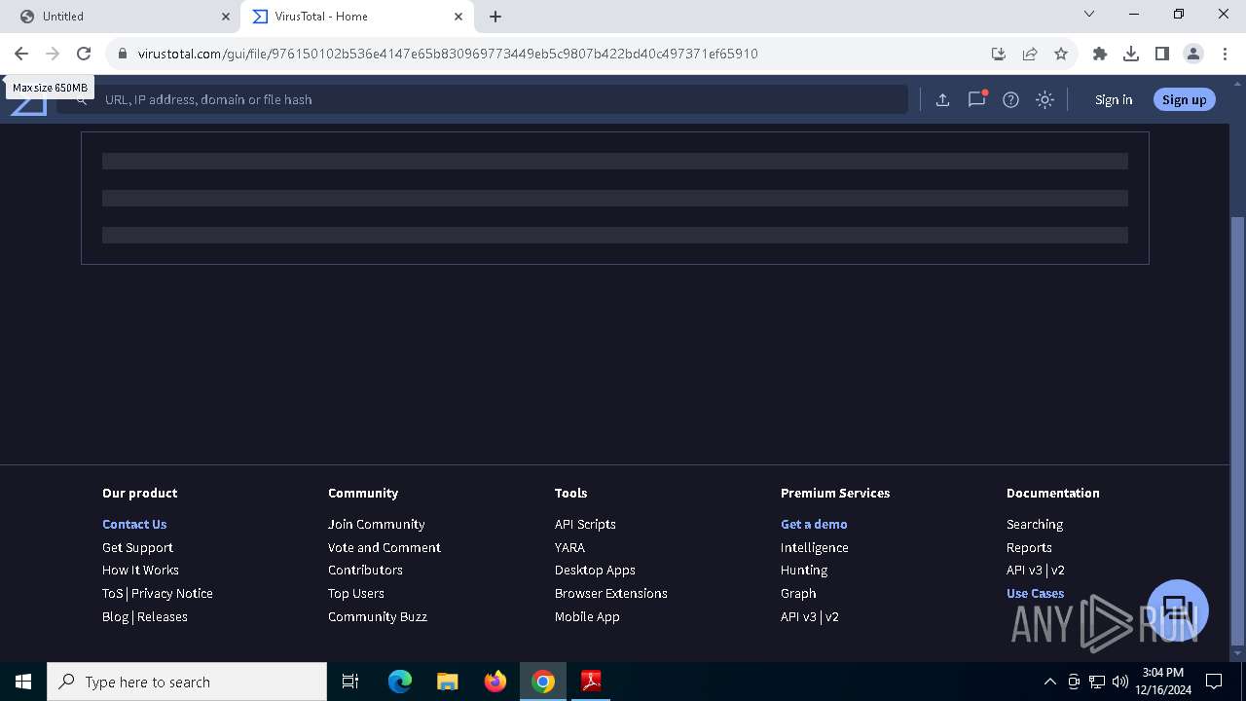Viewport: 1246px width, 701px height.
Task: Open the Windows Start menu
Action: (x=23, y=682)
